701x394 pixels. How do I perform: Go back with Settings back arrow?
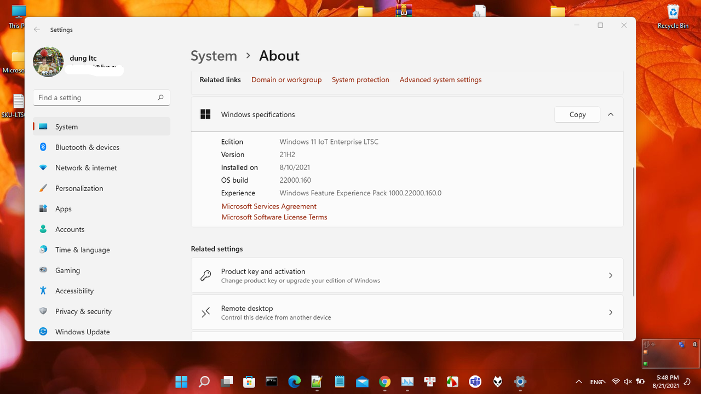37,30
